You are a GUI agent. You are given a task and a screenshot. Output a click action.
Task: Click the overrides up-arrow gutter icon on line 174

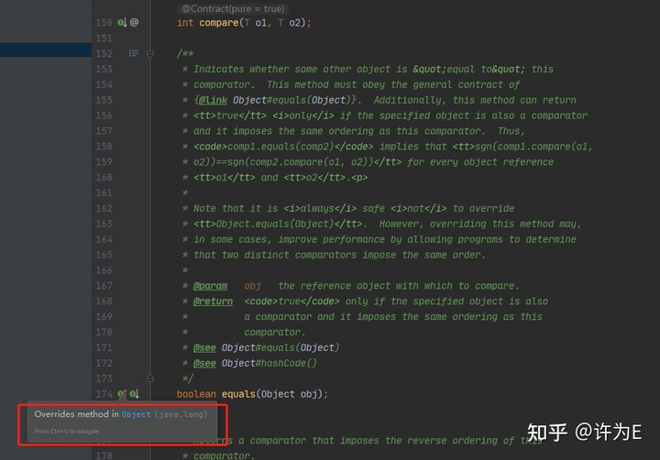(x=122, y=393)
